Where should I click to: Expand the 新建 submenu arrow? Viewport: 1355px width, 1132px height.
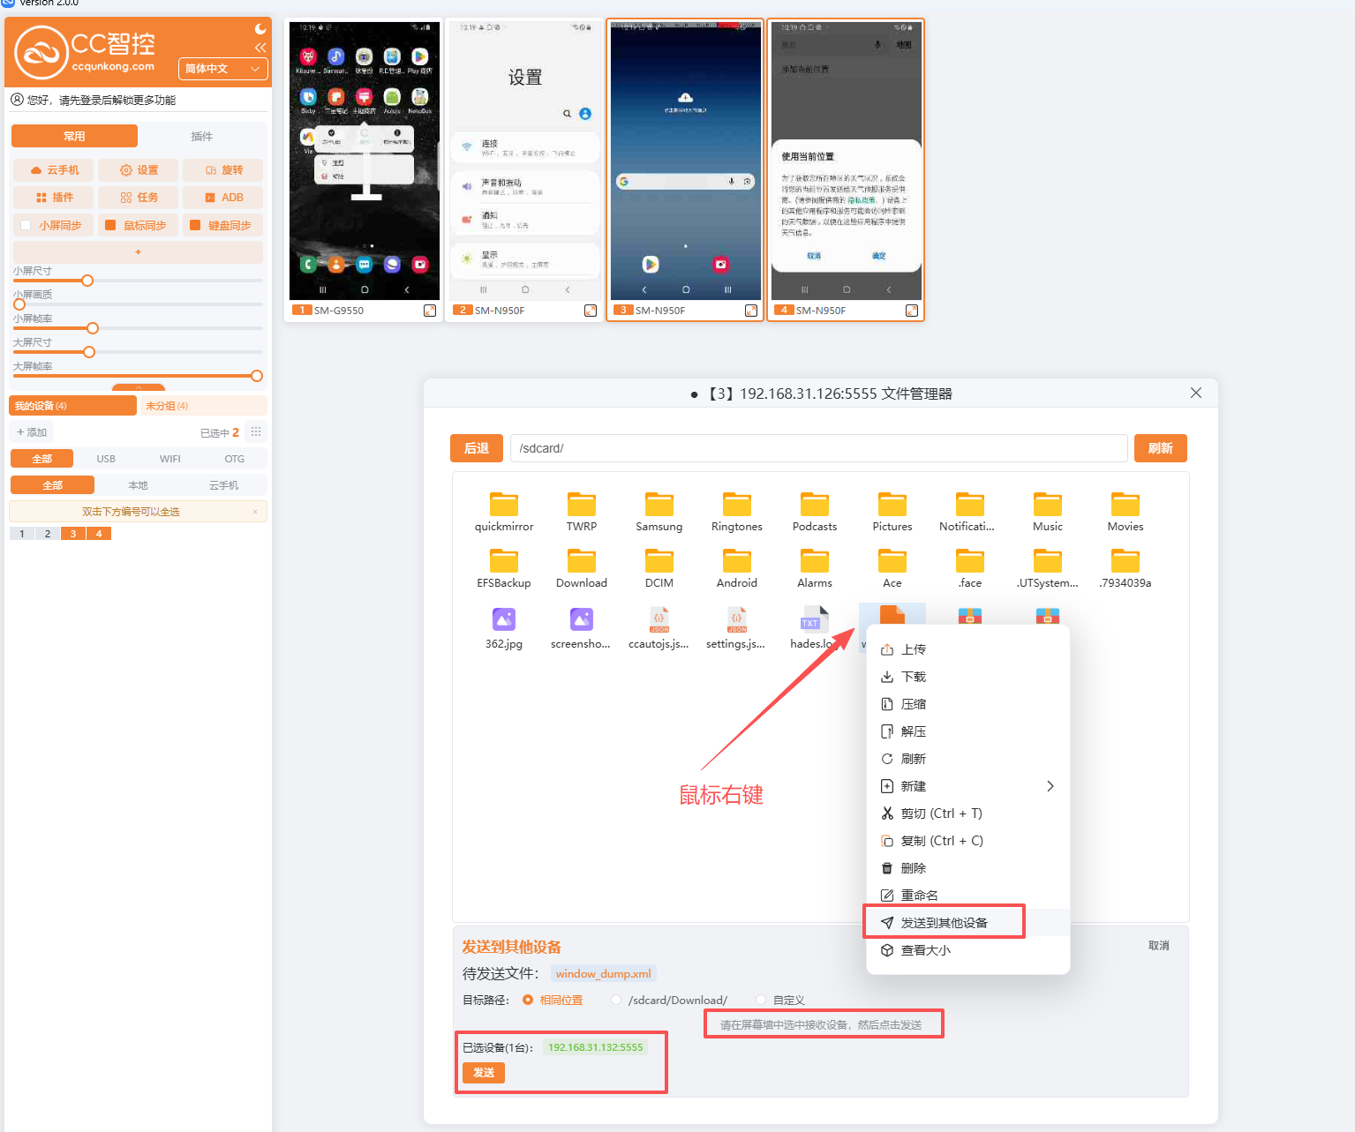[1050, 786]
